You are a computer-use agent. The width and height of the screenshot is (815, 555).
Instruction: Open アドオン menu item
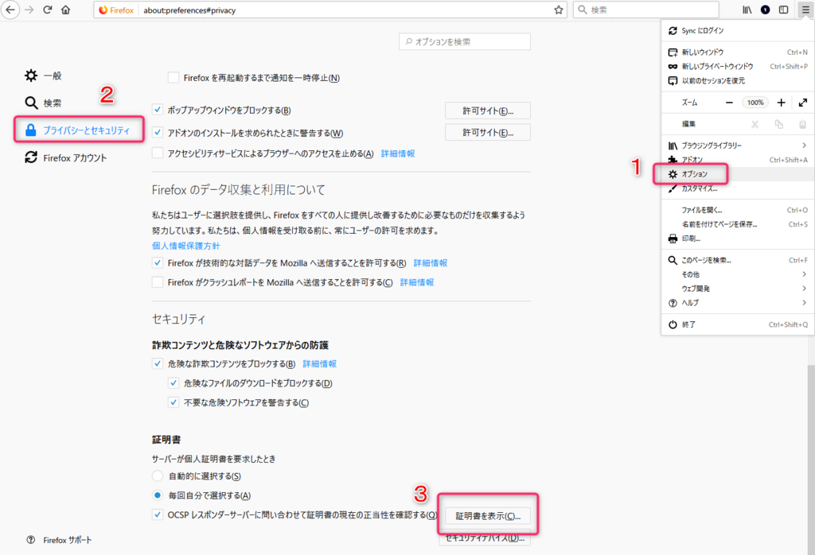point(738,160)
